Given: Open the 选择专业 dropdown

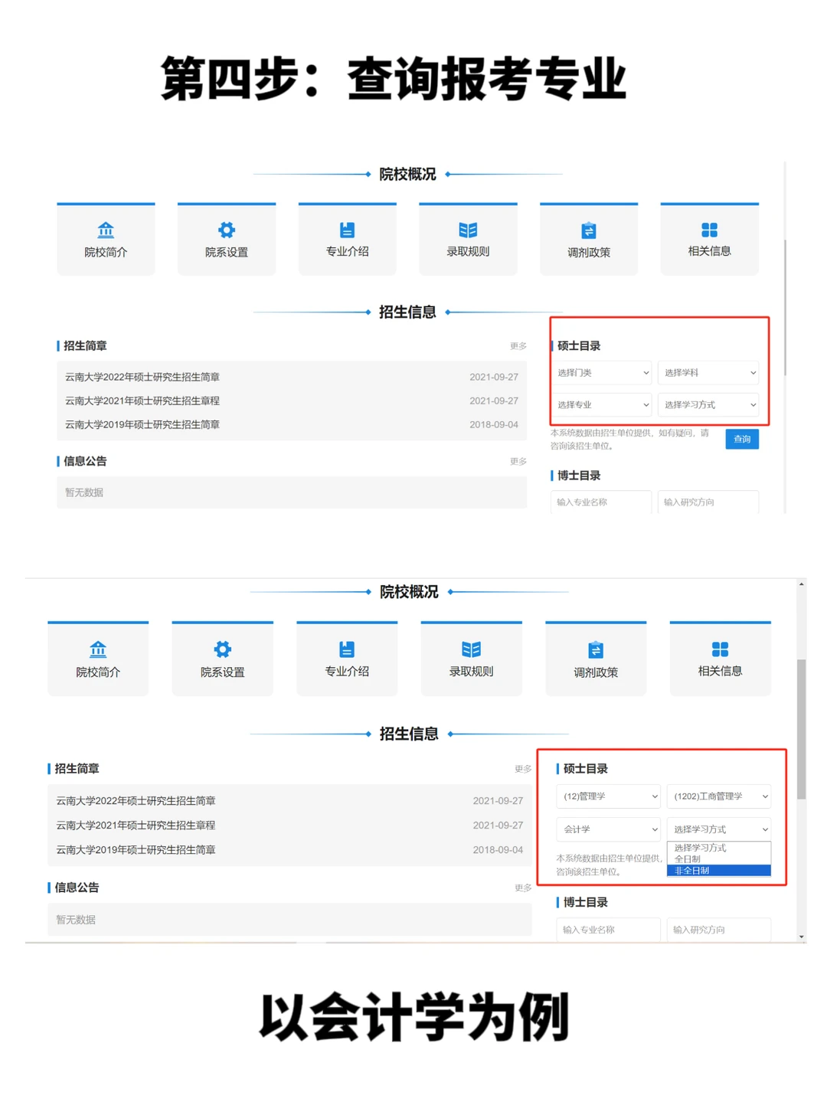Looking at the screenshot, I should pos(601,404).
